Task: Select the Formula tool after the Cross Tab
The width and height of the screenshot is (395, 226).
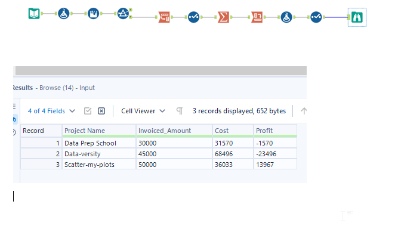Action: click(x=286, y=17)
